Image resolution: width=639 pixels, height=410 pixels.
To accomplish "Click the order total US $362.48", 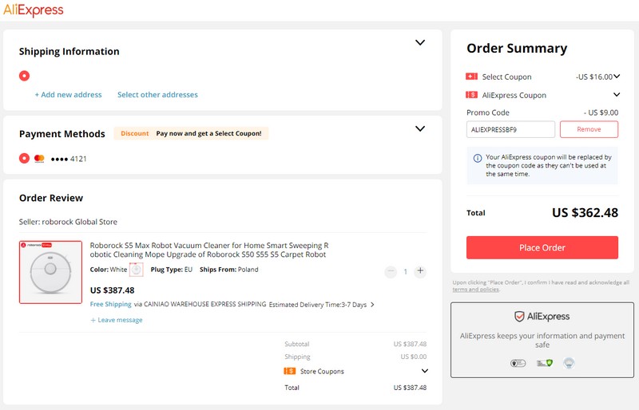I will [x=585, y=212].
